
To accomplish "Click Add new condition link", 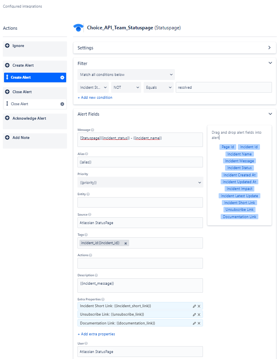I will coord(95,98).
